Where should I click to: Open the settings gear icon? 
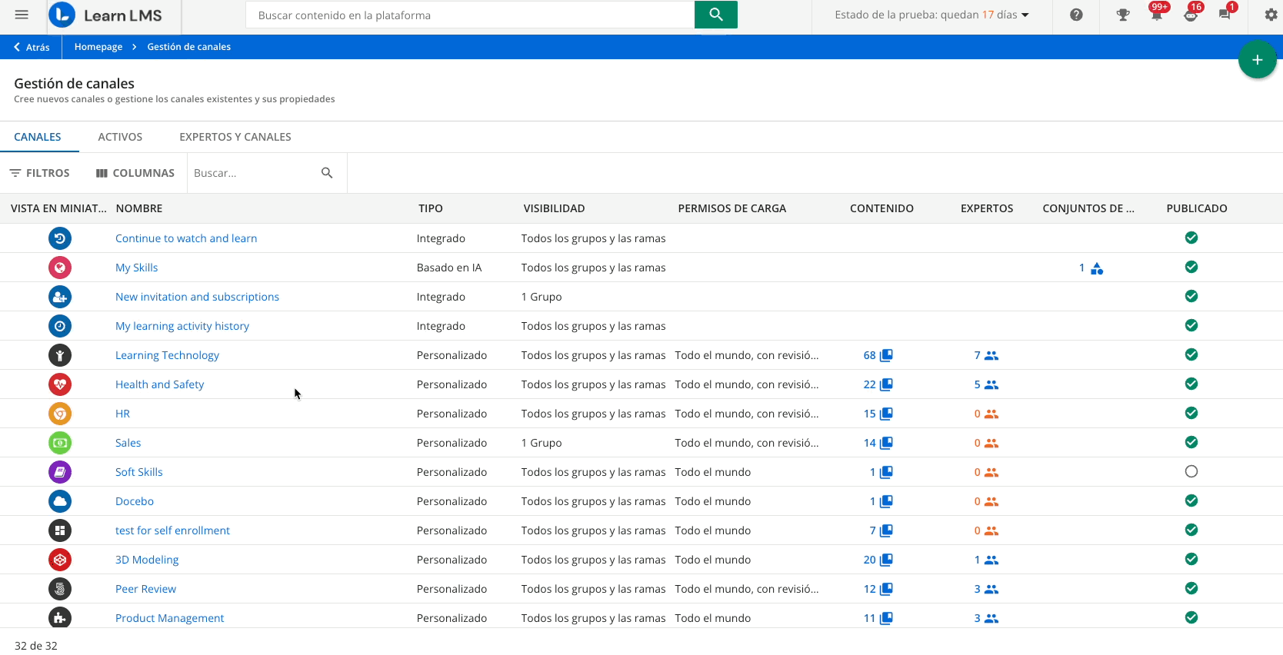(x=1271, y=15)
